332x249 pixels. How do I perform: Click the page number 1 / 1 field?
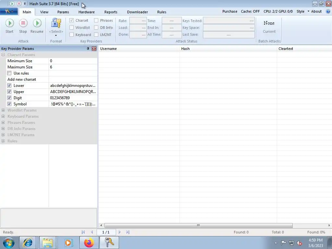106,232
